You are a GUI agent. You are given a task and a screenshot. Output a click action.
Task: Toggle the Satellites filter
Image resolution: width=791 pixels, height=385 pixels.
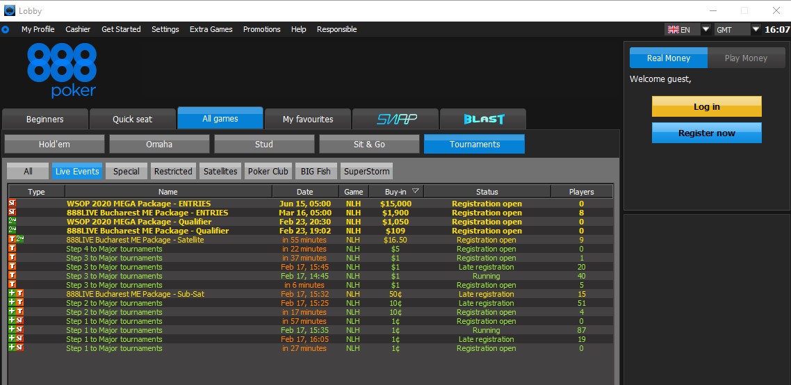coord(220,171)
